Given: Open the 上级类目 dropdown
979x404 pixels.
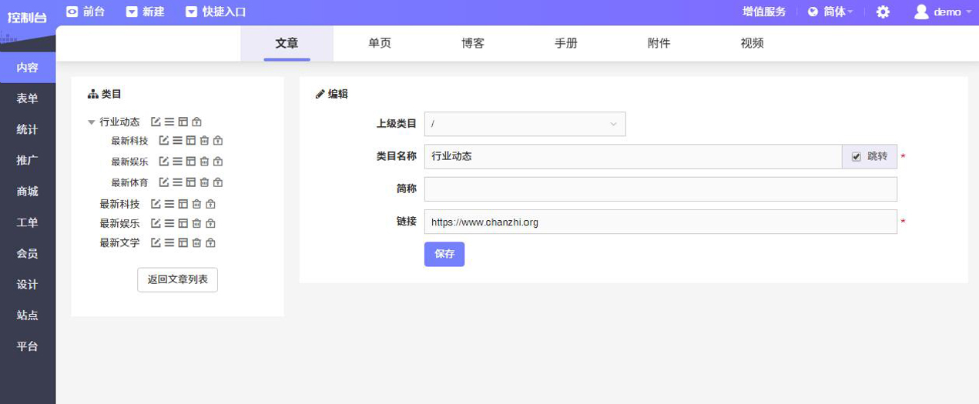Looking at the screenshot, I should point(525,124).
